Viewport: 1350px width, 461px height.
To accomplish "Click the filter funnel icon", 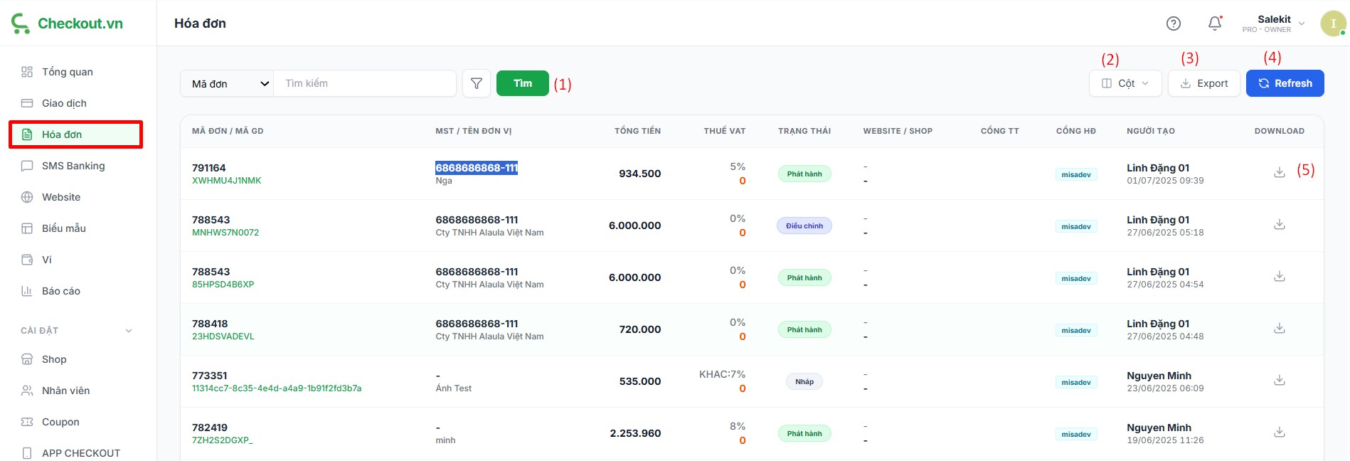I will click(477, 83).
